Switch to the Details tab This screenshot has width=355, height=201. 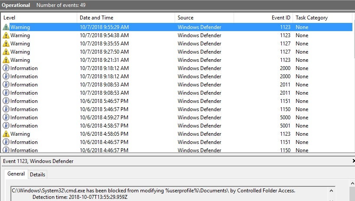pyautogui.click(x=37, y=175)
